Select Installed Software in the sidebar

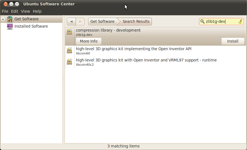31,26
